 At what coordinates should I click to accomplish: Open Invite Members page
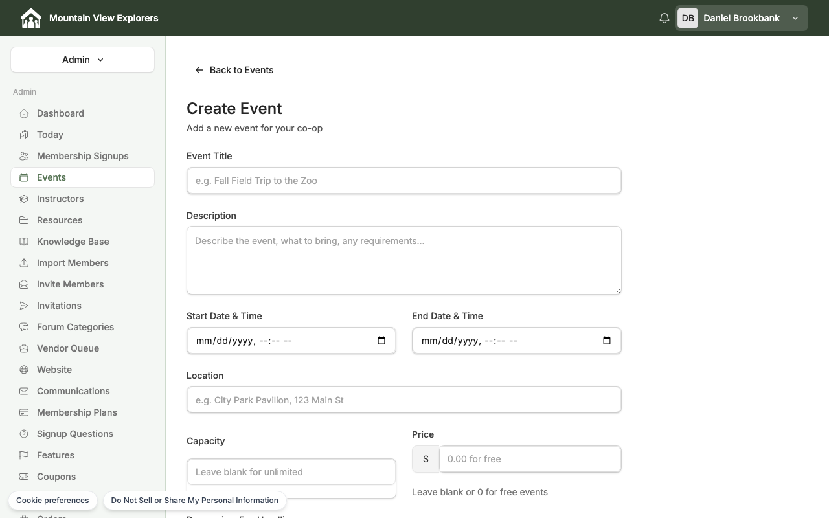[82, 284]
